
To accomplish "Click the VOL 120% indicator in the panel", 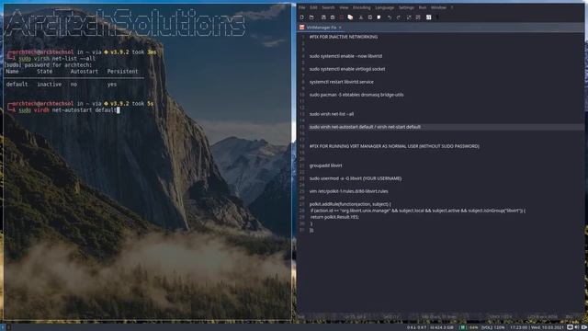I will (x=493, y=327).
